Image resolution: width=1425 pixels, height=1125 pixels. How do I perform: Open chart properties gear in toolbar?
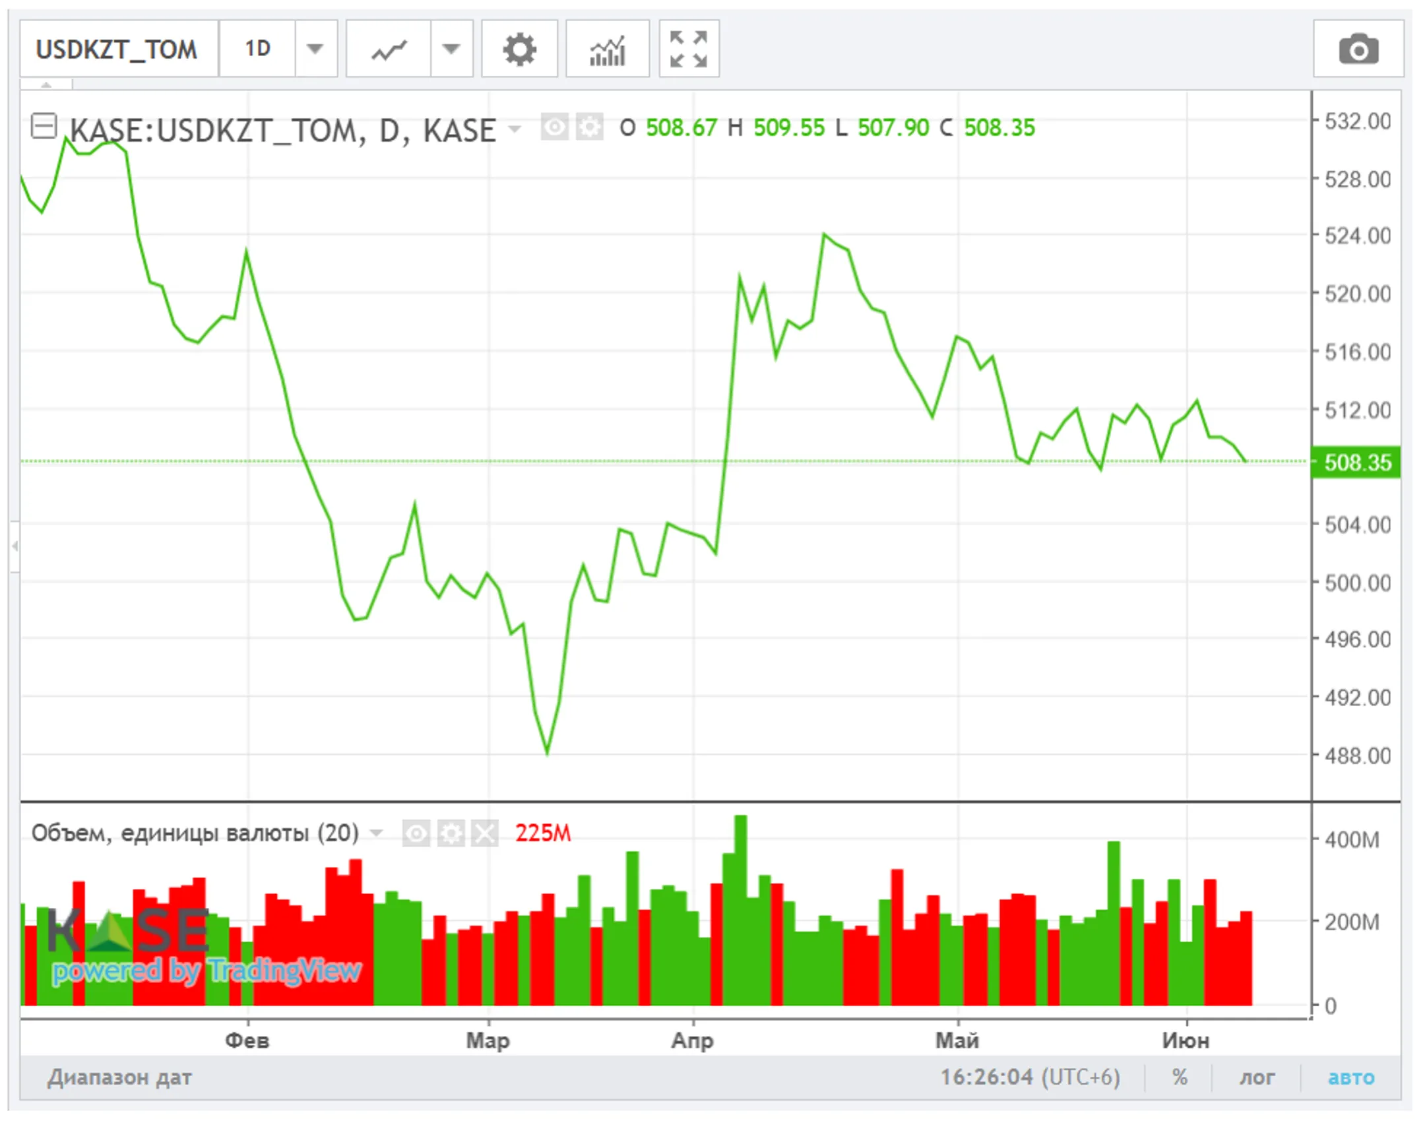[x=519, y=49]
